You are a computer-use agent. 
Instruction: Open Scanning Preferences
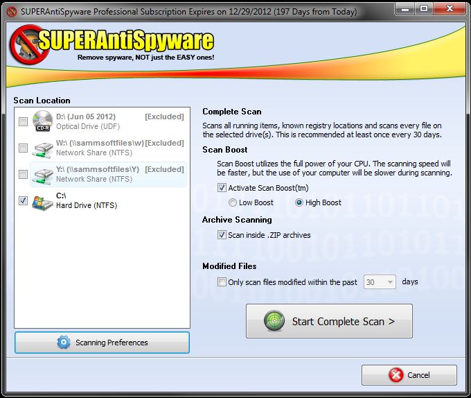pos(102,343)
